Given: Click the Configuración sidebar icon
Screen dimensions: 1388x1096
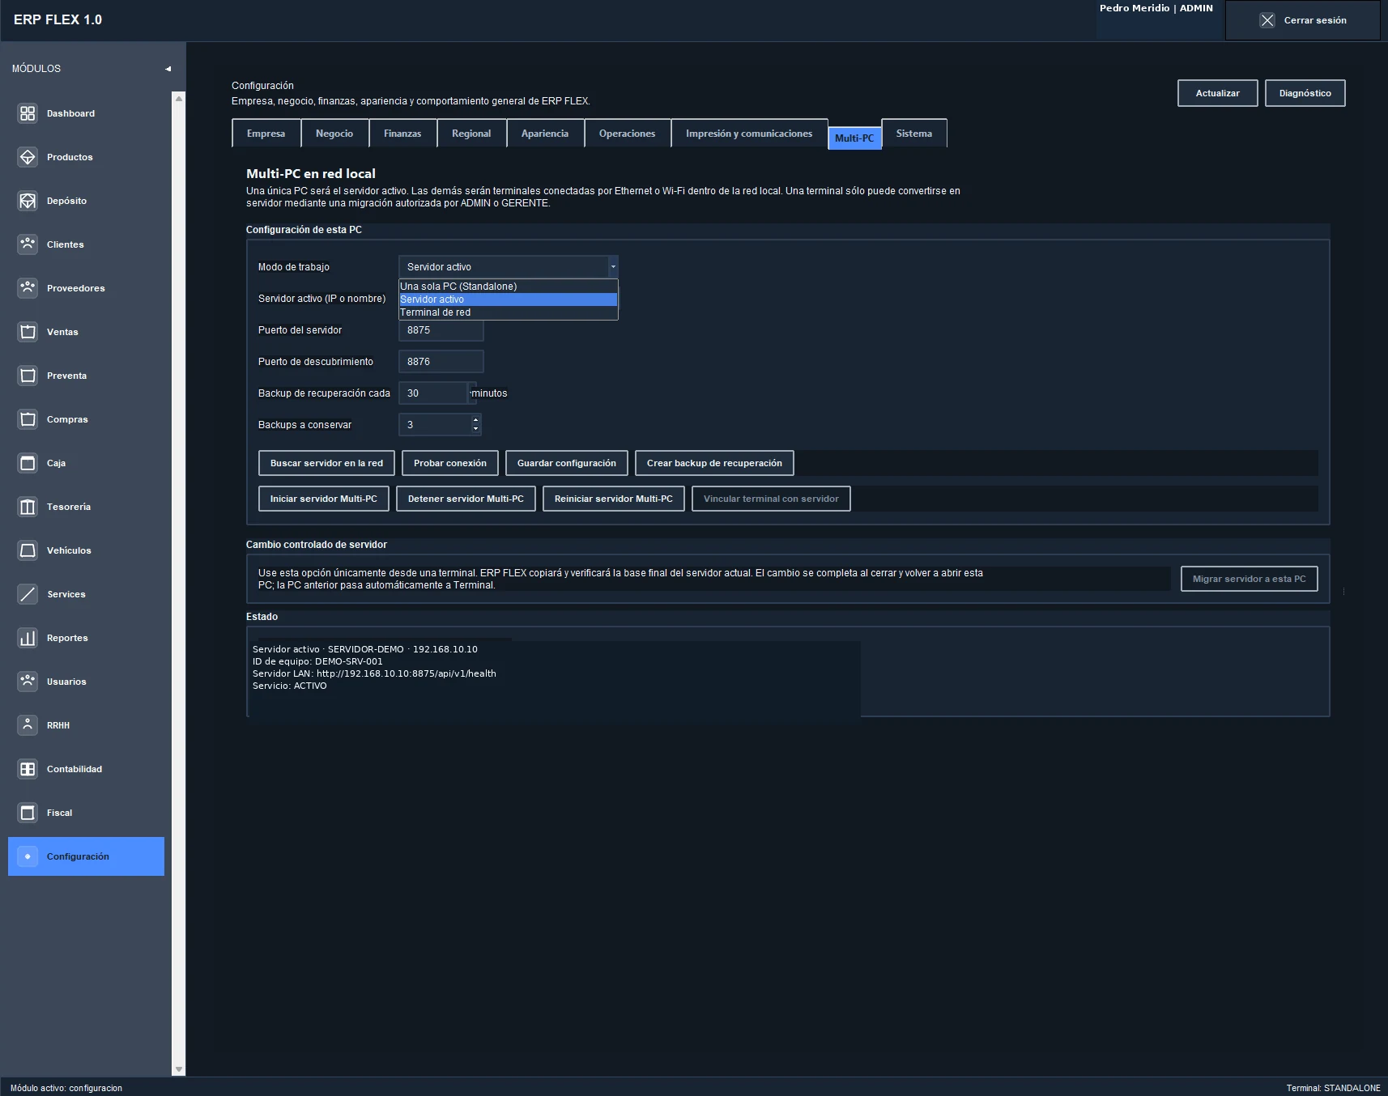Looking at the screenshot, I should click(x=28, y=856).
